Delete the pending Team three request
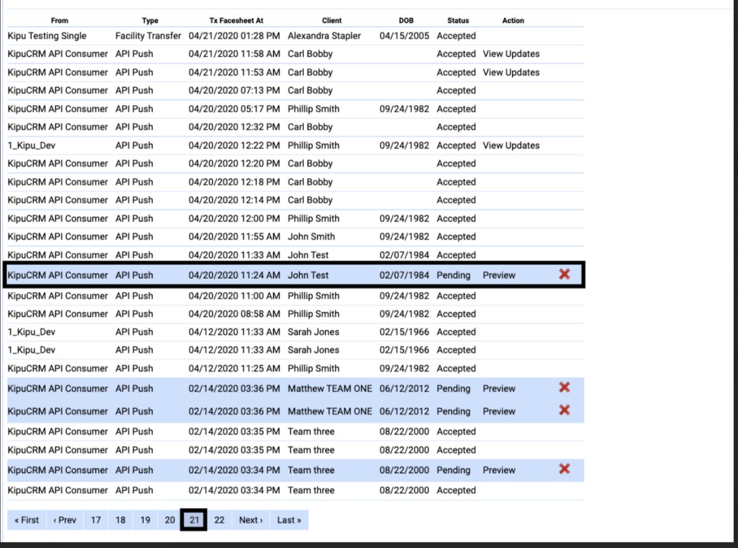This screenshot has width=738, height=548. pyautogui.click(x=564, y=469)
